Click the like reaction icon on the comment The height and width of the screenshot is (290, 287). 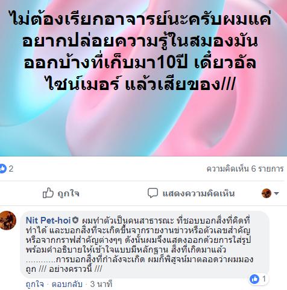[254, 279]
